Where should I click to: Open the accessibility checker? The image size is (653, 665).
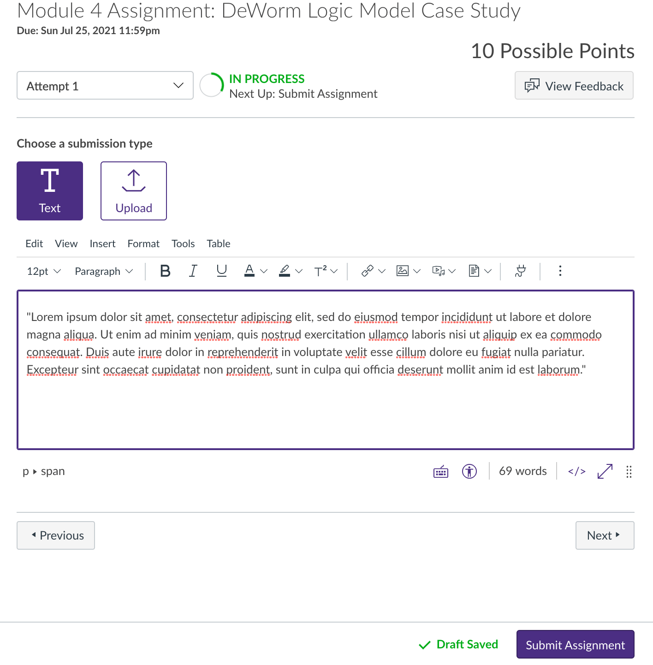469,471
